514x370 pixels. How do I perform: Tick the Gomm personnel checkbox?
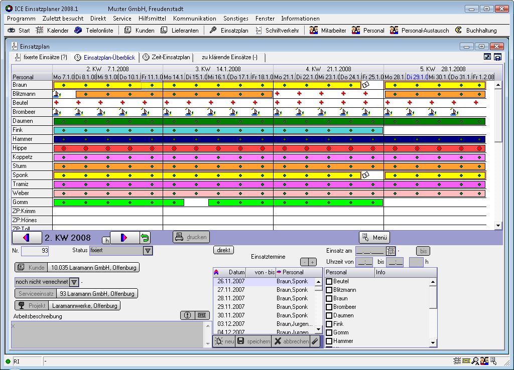pos(329,333)
